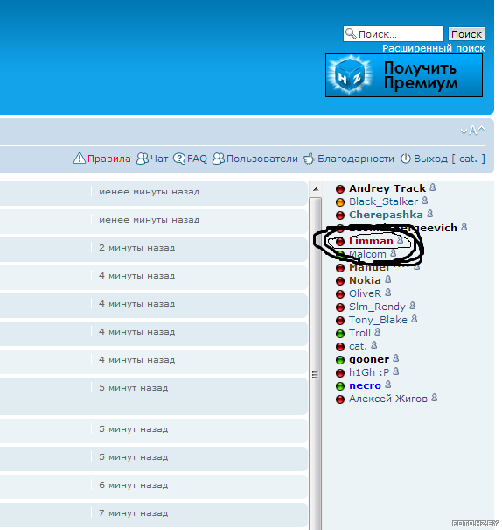Click the Получить Премиум banner
The width and height of the screenshot is (502, 530).
[x=404, y=75]
